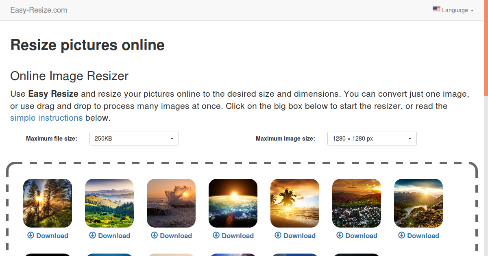Image resolution: width=488 pixels, height=256 pixels.
Task: Expand the Language selector caret
Action: (x=473, y=10)
